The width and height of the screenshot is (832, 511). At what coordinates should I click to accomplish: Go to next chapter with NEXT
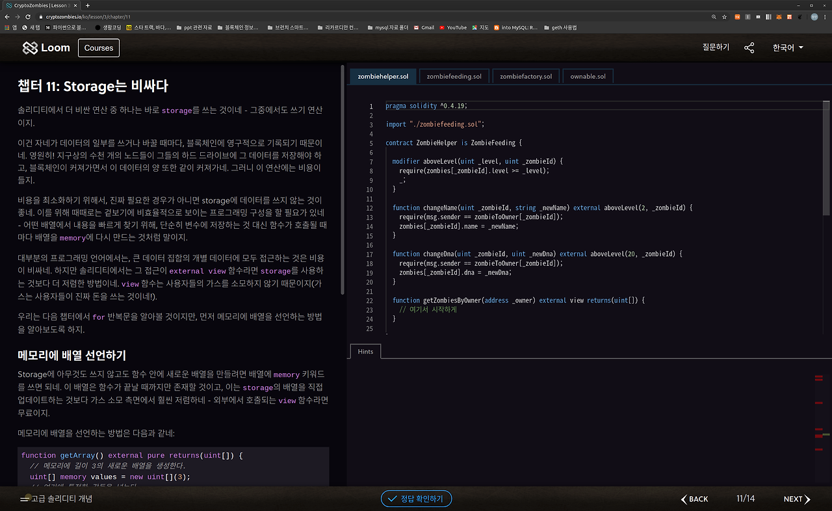(797, 499)
